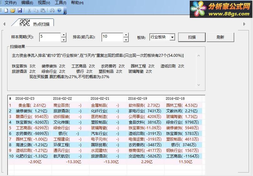This screenshot has width=253, height=176.
Task: Click the left tab scroll arrow
Action: (4, 24)
